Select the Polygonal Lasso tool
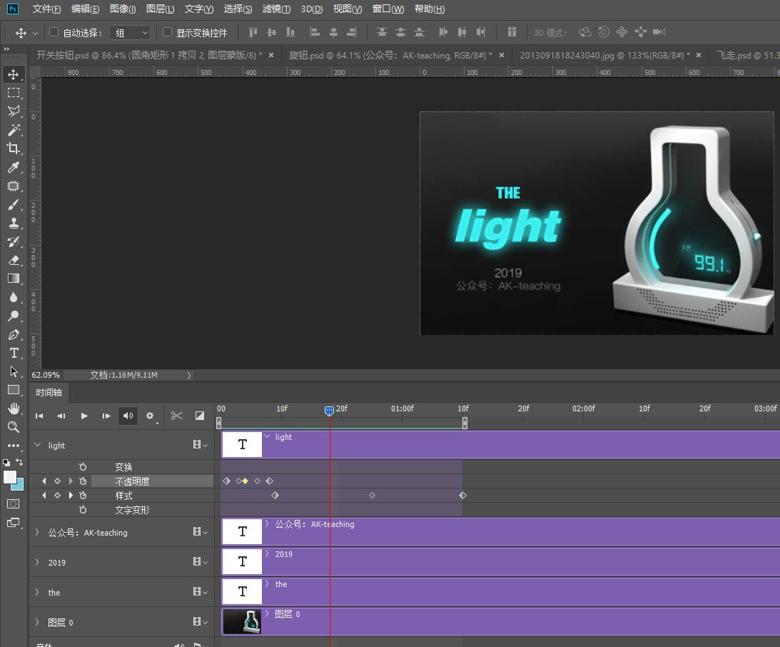The image size is (780, 647). (14, 111)
